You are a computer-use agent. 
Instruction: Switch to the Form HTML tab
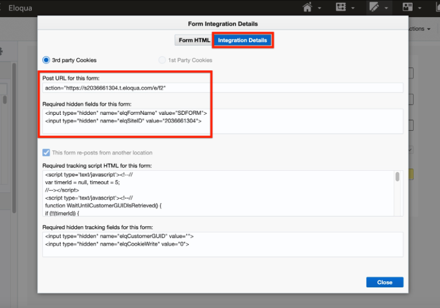tap(194, 40)
